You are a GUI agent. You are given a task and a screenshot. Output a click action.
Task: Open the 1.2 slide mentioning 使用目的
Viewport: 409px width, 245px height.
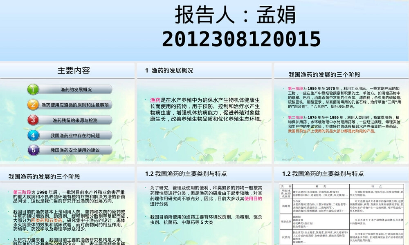204,206
